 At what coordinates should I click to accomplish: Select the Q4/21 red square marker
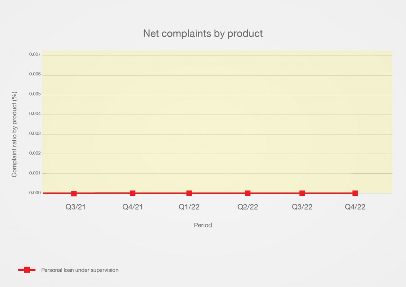click(x=132, y=193)
